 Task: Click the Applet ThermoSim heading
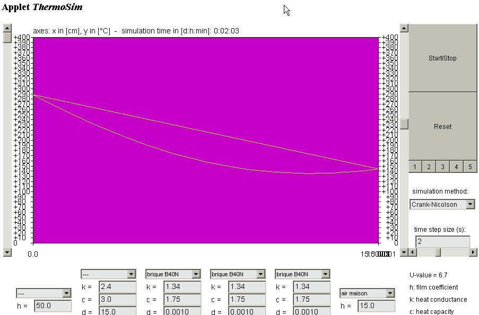(42, 7)
